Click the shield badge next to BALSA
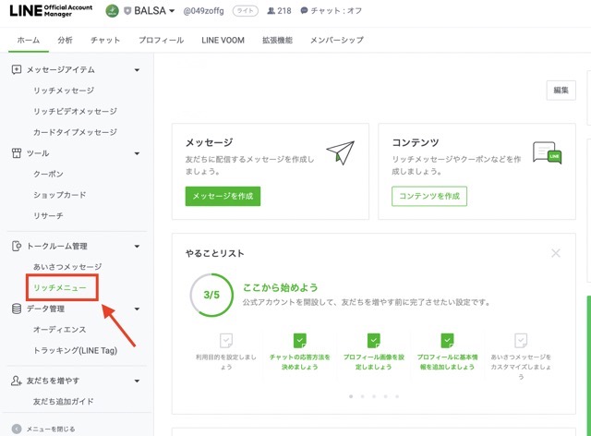This screenshot has height=436, width=591. 127,11
